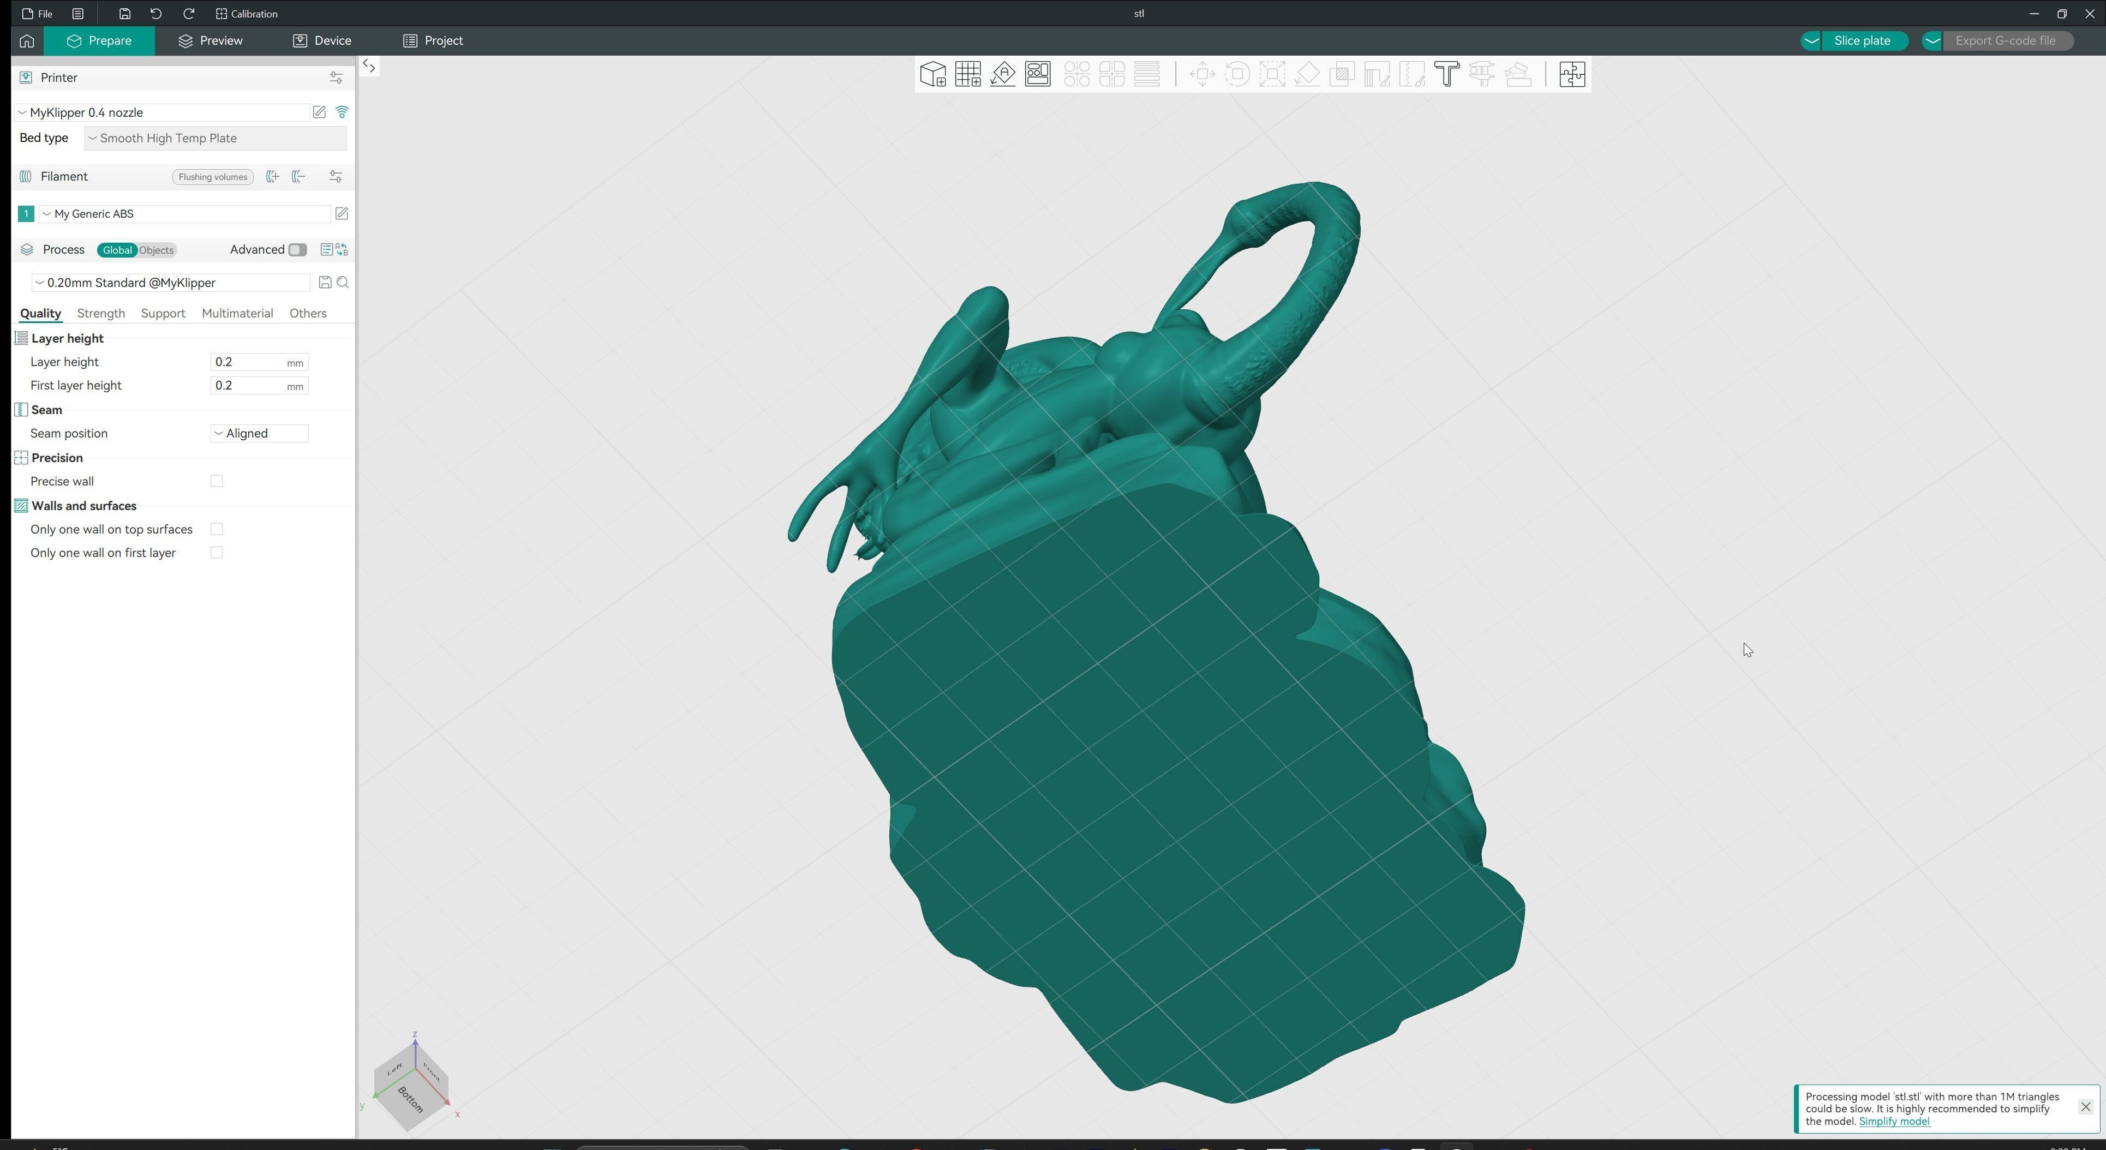Viewport: 2106px width, 1150px height.
Task: Select the Scale tool
Action: [1273, 74]
